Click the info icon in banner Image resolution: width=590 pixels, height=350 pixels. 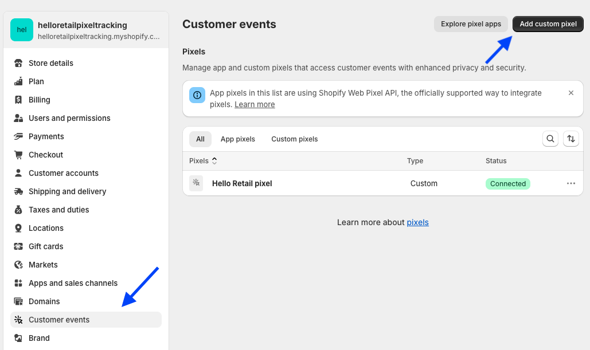[x=197, y=95]
